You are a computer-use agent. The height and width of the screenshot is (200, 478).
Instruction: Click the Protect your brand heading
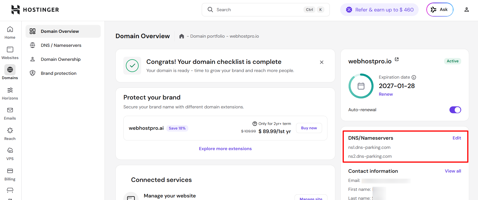(x=152, y=97)
